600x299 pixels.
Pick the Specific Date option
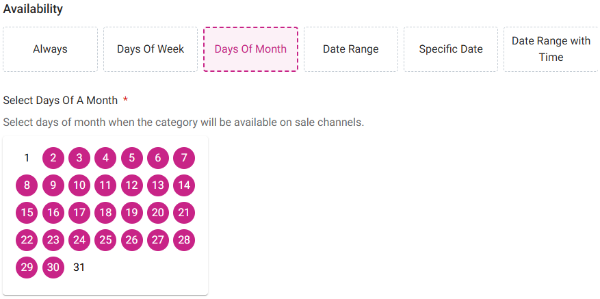[450, 49]
